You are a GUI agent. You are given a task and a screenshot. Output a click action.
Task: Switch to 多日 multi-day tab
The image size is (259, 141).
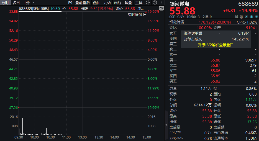click(x=16, y=3)
